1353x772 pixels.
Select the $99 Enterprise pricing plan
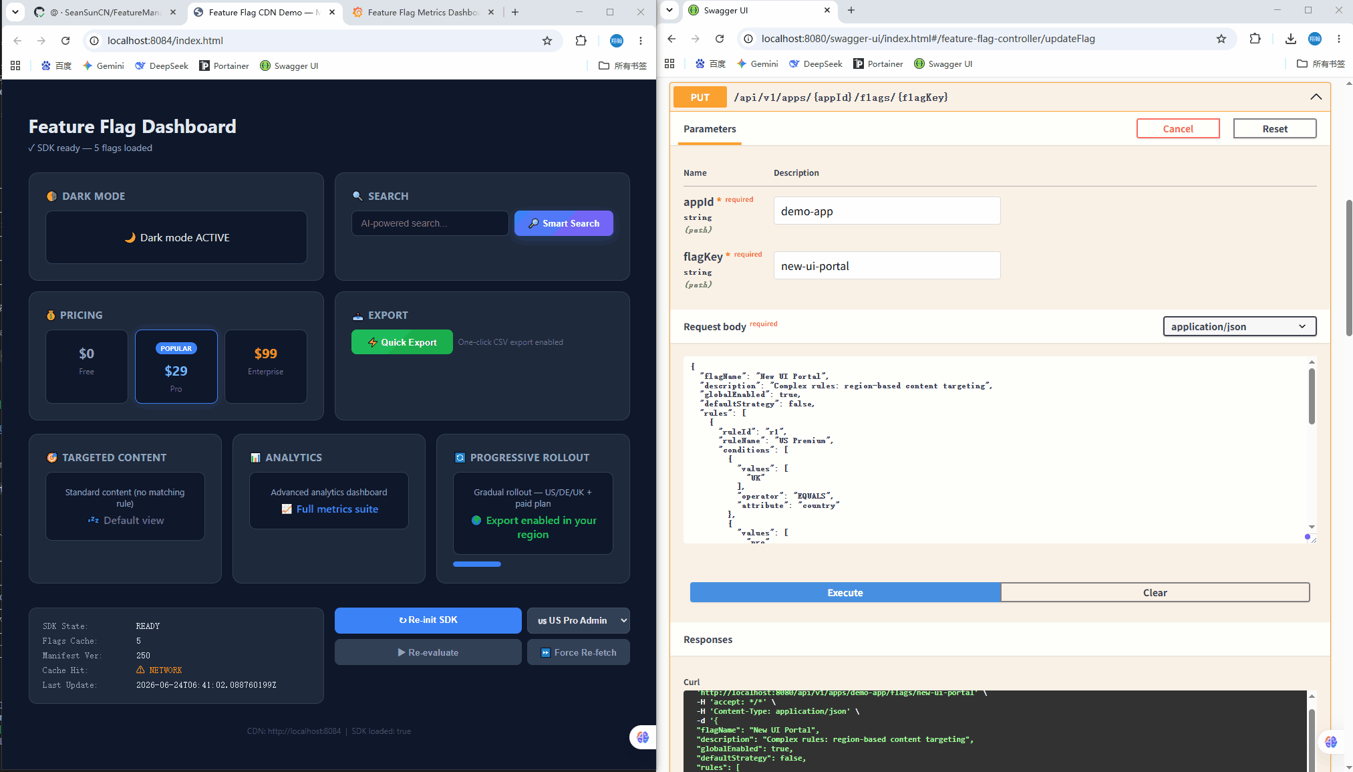click(x=266, y=366)
